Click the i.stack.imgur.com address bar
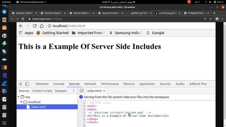This screenshot has height=127, width=226. point(115,19)
